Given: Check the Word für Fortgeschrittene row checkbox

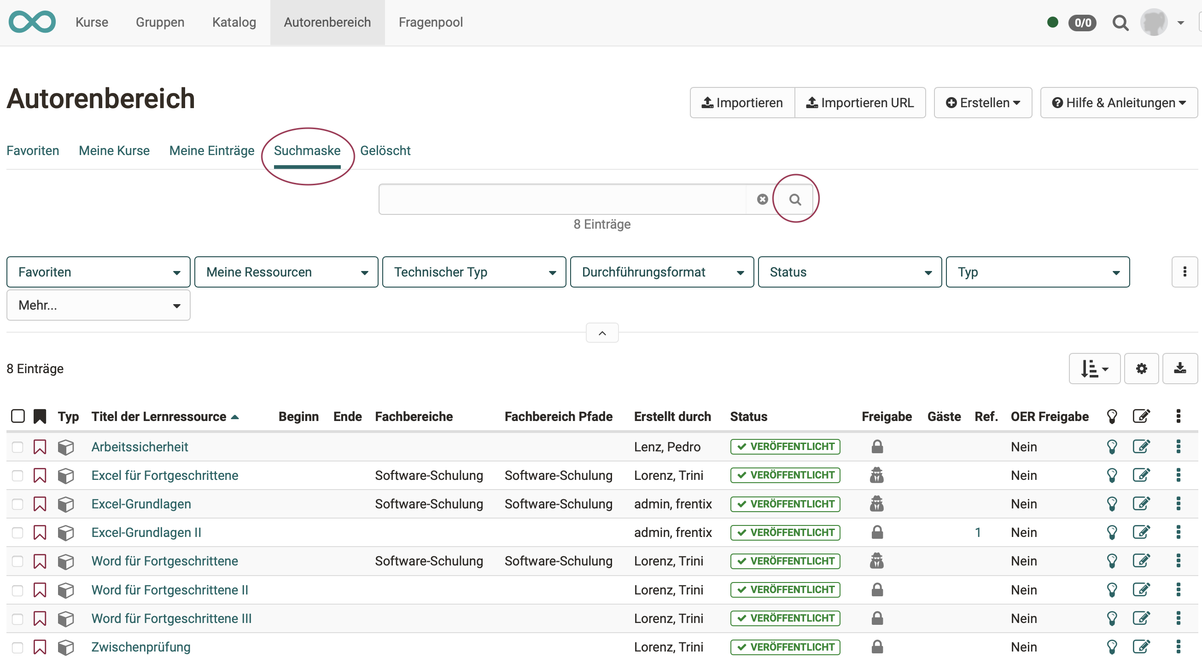Looking at the screenshot, I should pyautogui.click(x=18, y=561).
